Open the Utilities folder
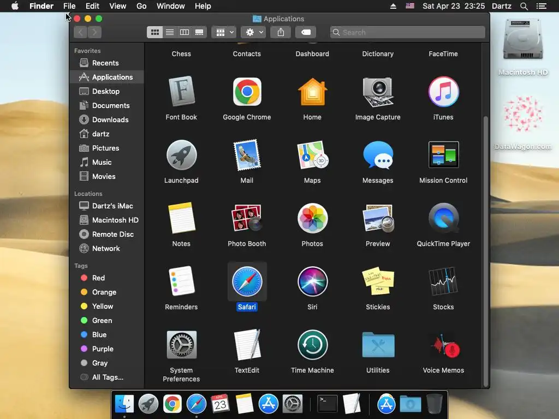This screenshot has height=419, width=559. point(378,345)
